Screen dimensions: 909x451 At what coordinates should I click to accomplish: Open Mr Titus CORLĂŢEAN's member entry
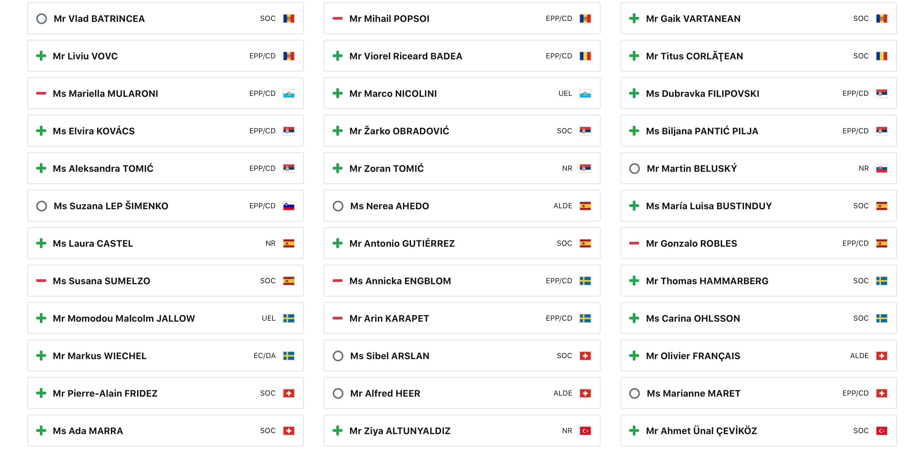(758, 56)
